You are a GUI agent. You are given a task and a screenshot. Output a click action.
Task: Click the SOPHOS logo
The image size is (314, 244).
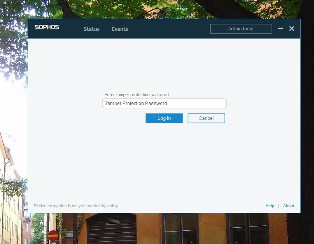pyautogui.click(x=47, y=27)
